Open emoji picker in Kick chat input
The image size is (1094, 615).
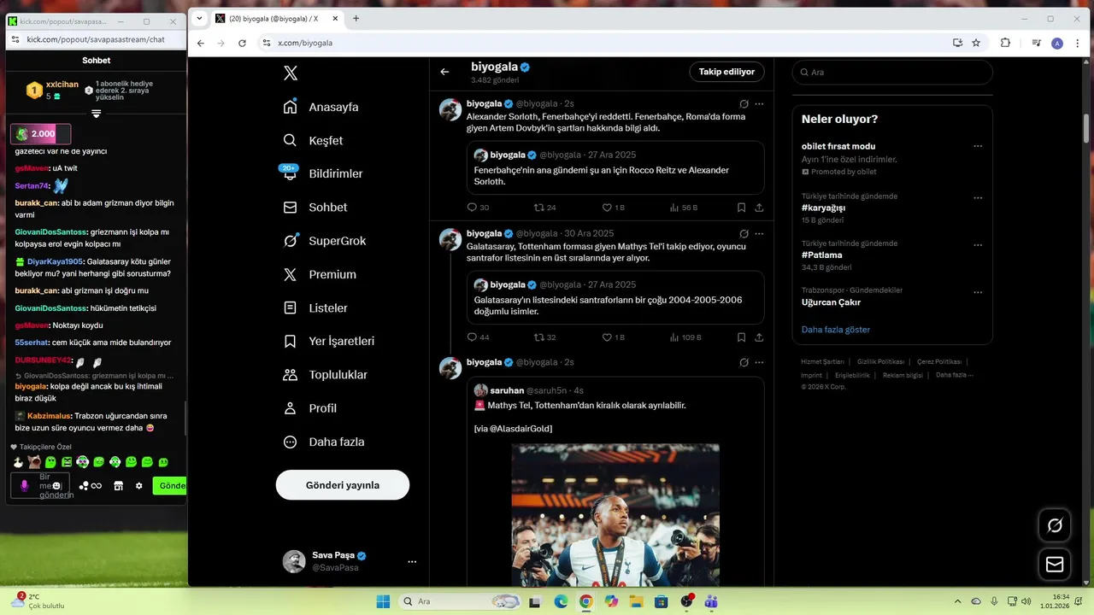[x=56, y=486]
